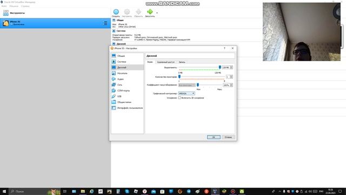The width and height of the screenshot is (346, 195).
Task: Open the Машина menu
Action: coord(14,6)
